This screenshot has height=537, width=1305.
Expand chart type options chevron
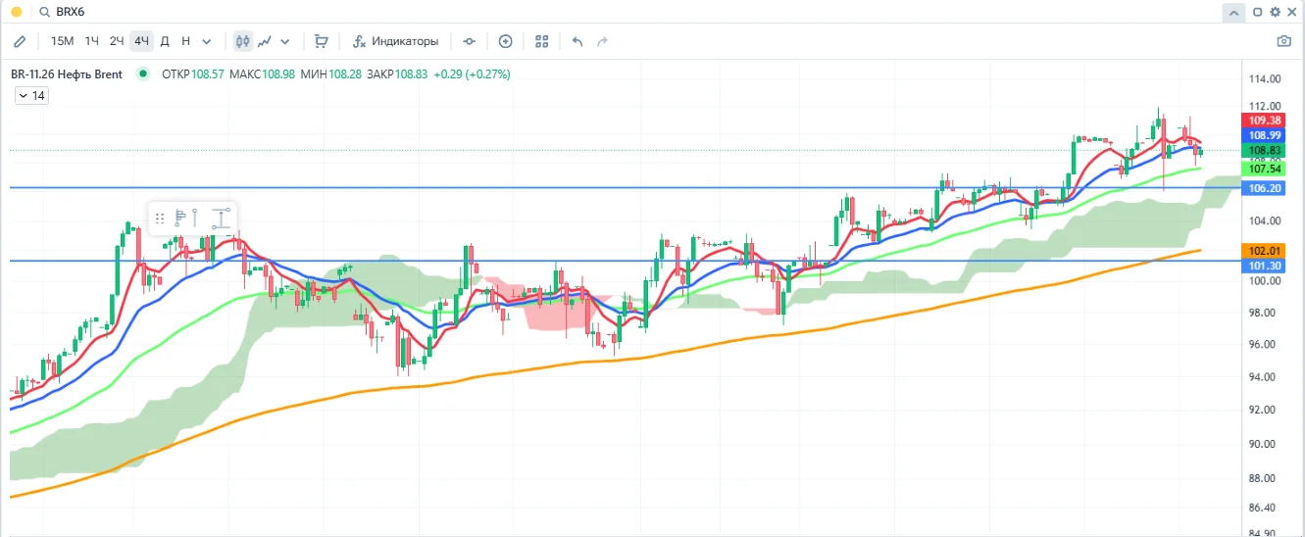(x=285, y=41)
